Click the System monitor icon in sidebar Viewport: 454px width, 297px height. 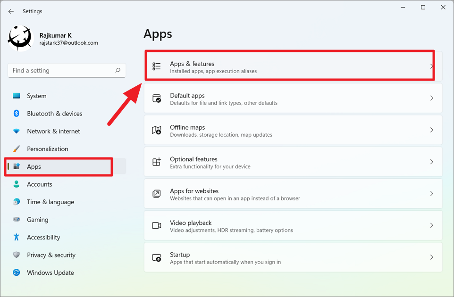pyautogui.click(x=17, y=96)
